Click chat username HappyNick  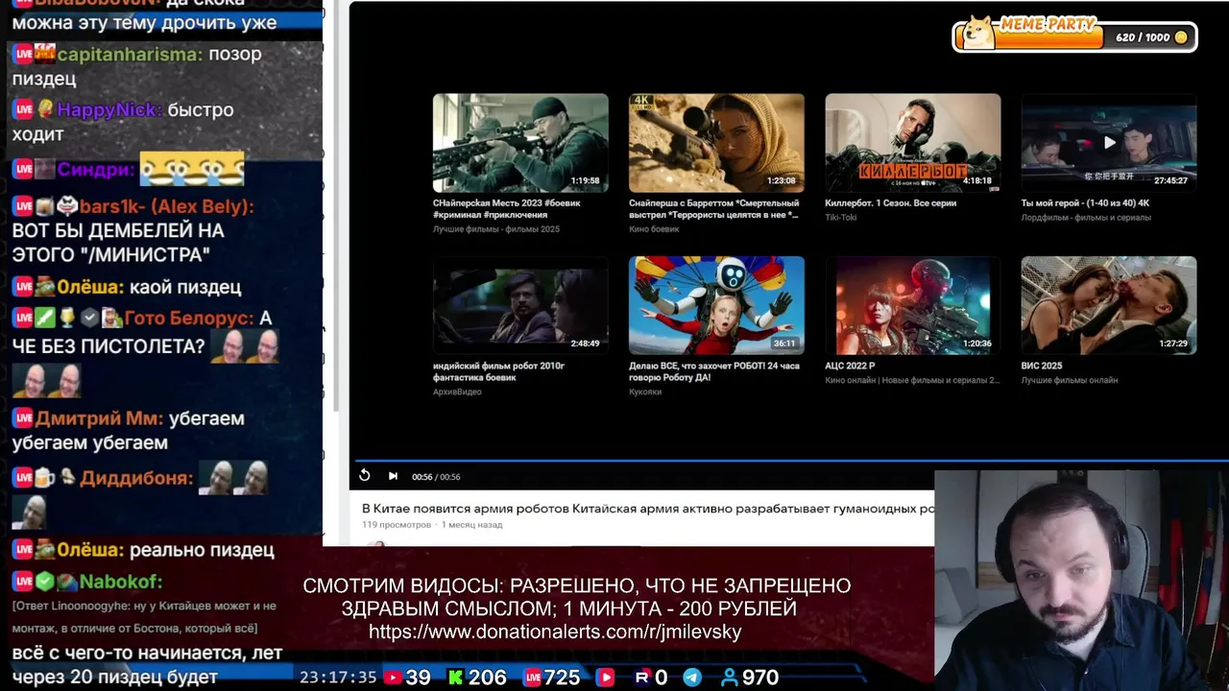[108, 110]
